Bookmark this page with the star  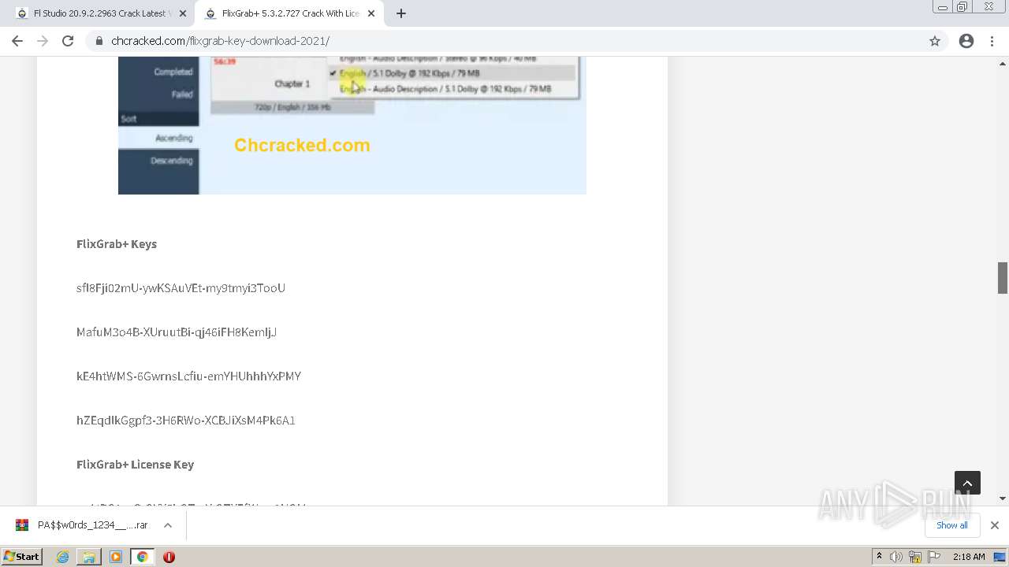tap(934, 41)
